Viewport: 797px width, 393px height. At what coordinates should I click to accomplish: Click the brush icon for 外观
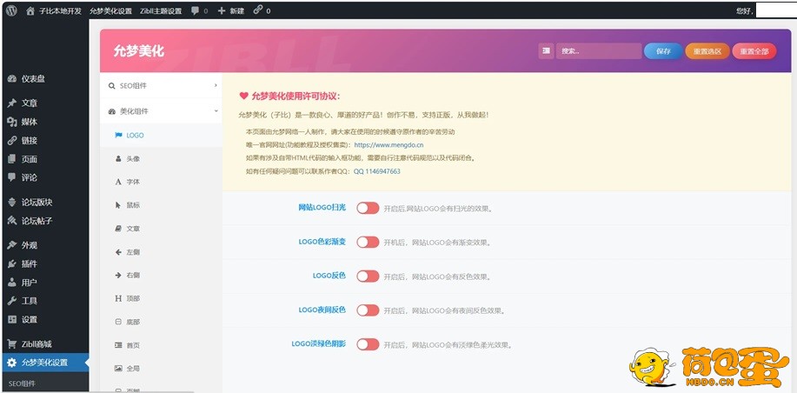click(x=12, y=245)
